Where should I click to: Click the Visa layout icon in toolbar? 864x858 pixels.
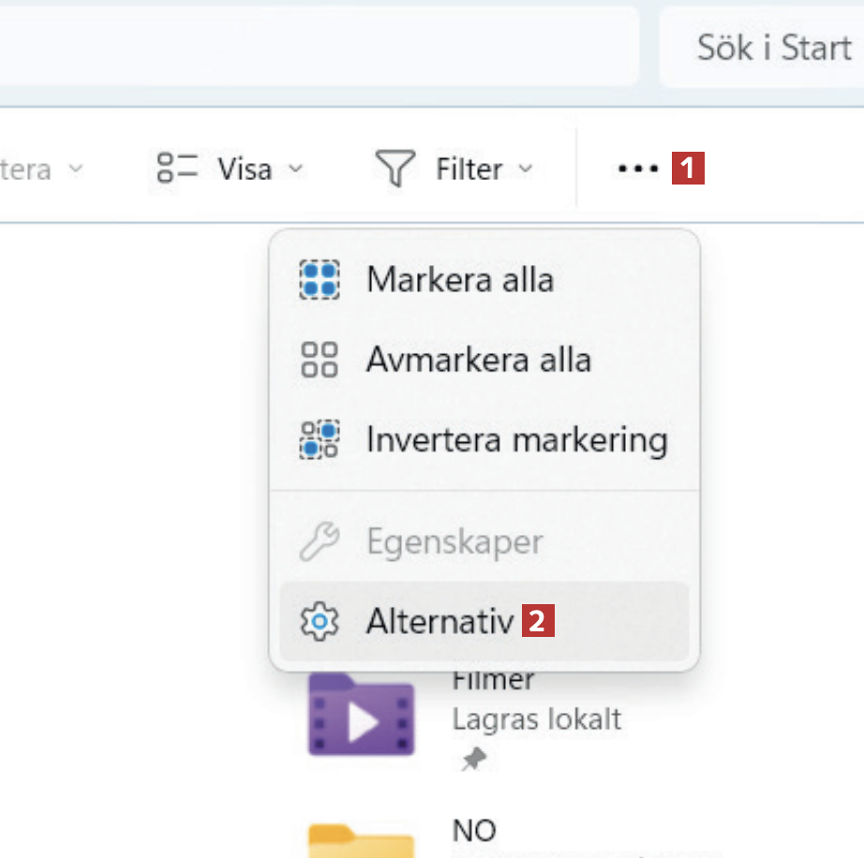pyautogui.click(x=177, y=170)
